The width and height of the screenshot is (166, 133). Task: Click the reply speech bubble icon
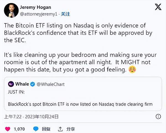pyautogui.click(x=36, y=129)
